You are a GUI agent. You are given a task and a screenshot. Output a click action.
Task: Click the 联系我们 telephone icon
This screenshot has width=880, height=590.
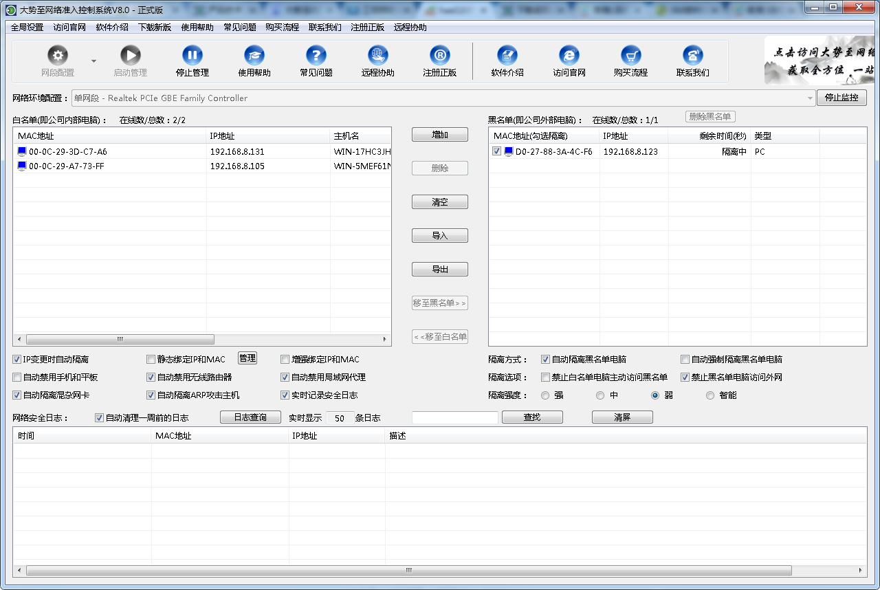coord(693,56)
